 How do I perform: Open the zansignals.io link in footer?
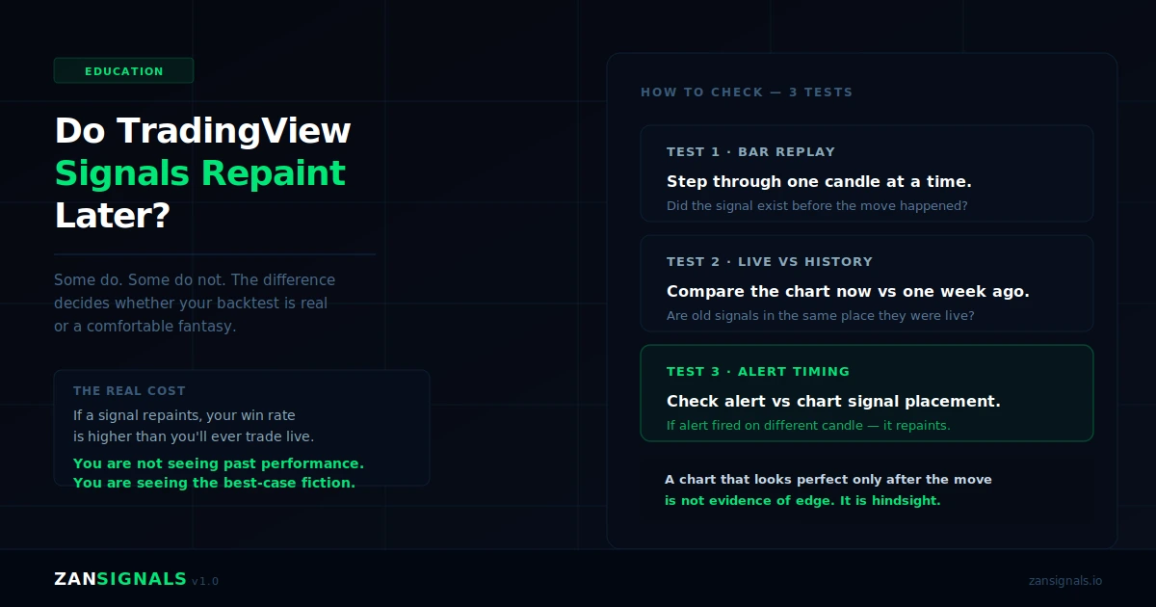click(1065, 581)
